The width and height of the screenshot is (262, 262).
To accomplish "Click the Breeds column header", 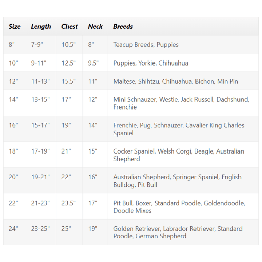I will tap(183, 26).
